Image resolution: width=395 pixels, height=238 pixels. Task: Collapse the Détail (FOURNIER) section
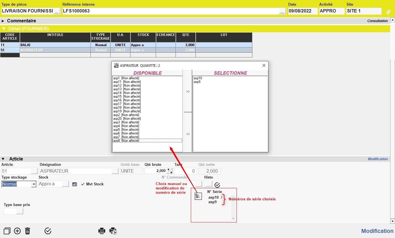(4, 29)
